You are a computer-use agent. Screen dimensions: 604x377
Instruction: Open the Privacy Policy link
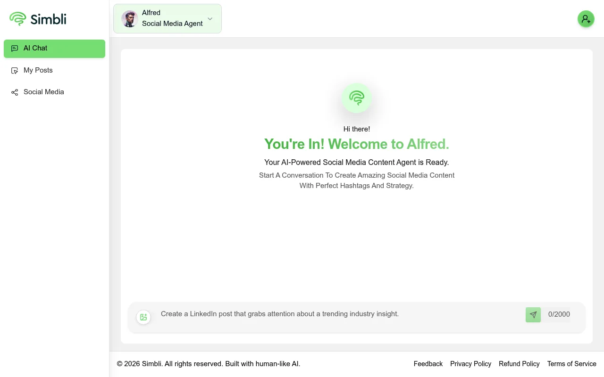tap(470, 364)
